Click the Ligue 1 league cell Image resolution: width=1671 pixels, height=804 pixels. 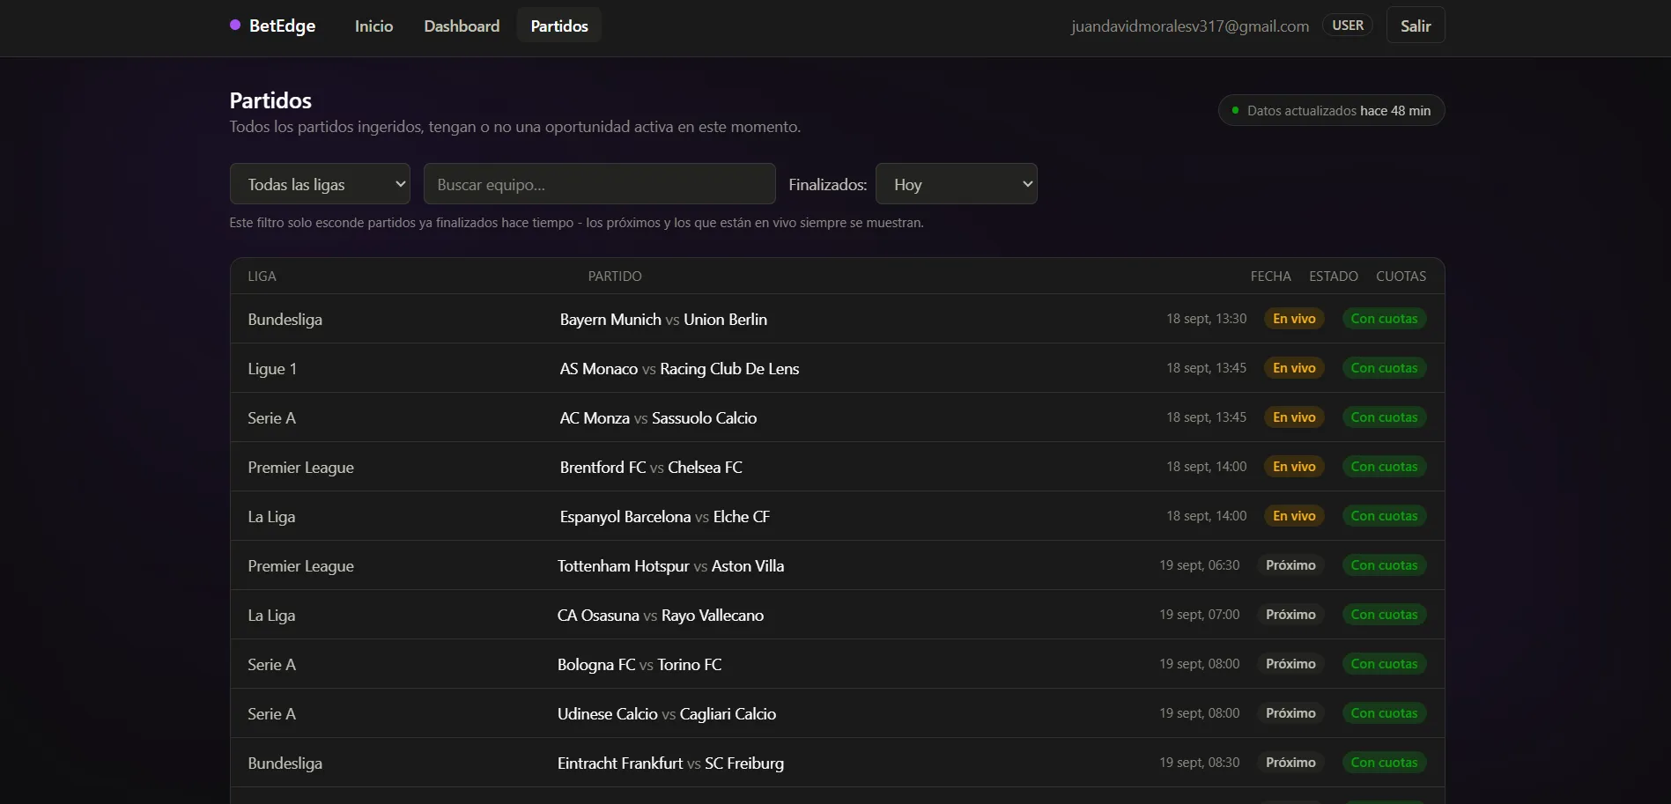(x=272, y=368)
